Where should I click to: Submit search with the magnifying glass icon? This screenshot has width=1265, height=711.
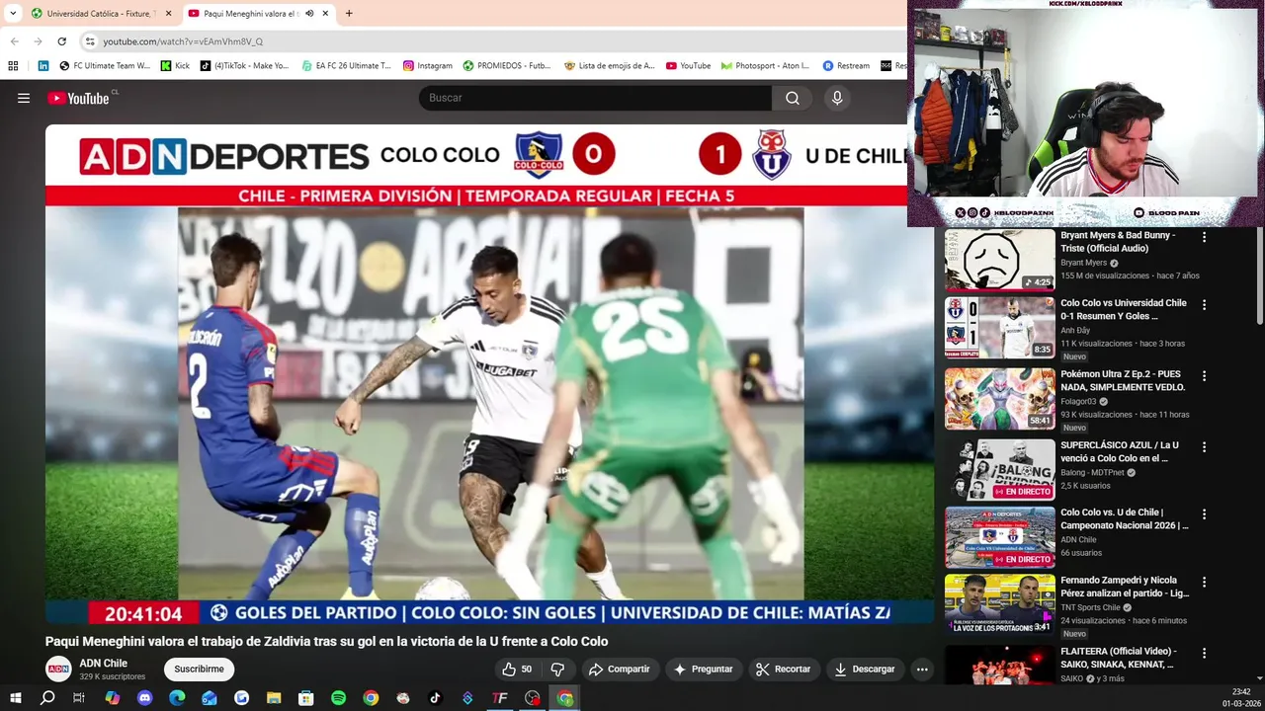[x=793, y=98]
